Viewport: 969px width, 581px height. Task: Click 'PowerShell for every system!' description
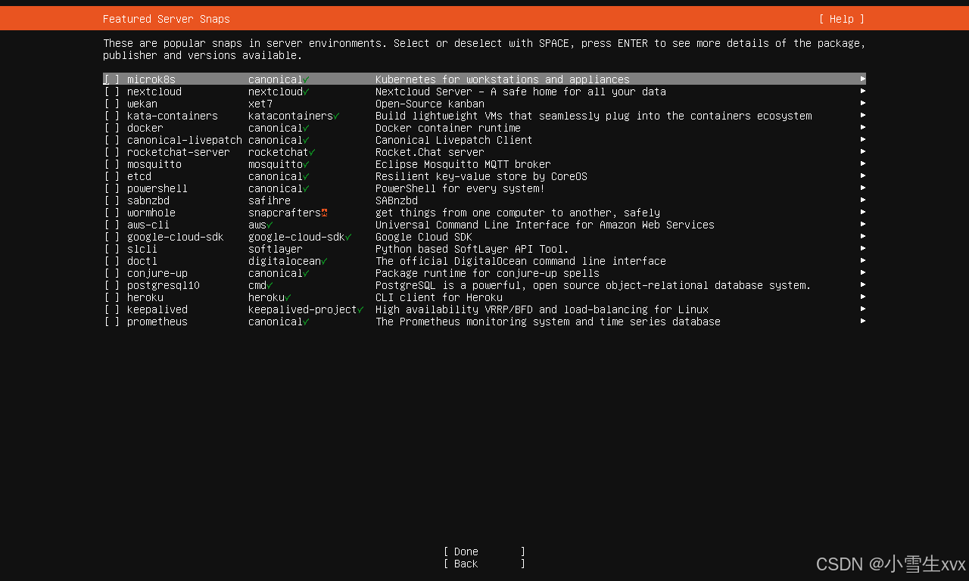point(460,188)
